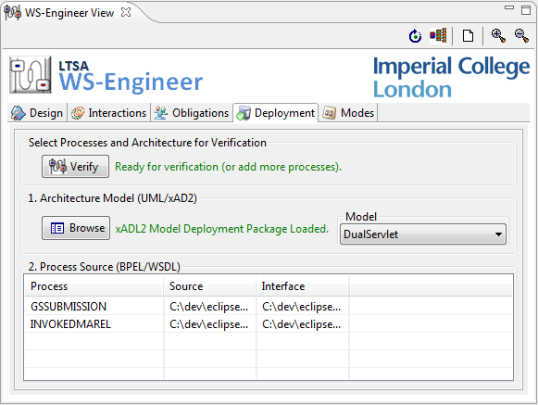Click the Source path for INVOKEDMAREL

pyautogui.click(x=208, y=324)
